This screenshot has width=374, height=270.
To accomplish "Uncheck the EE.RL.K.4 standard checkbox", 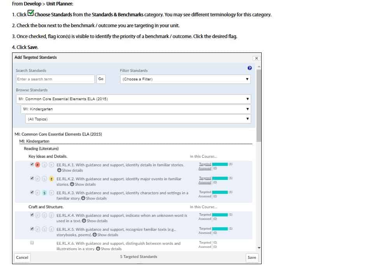I will pyautogui.click(x=32, y=215).
